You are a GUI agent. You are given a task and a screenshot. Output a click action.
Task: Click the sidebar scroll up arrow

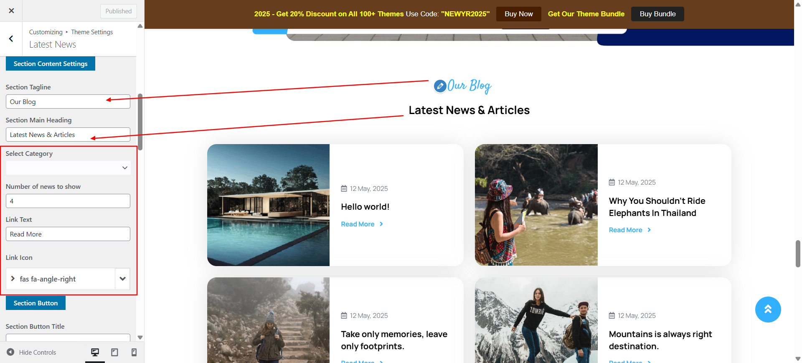pos(140,26)
